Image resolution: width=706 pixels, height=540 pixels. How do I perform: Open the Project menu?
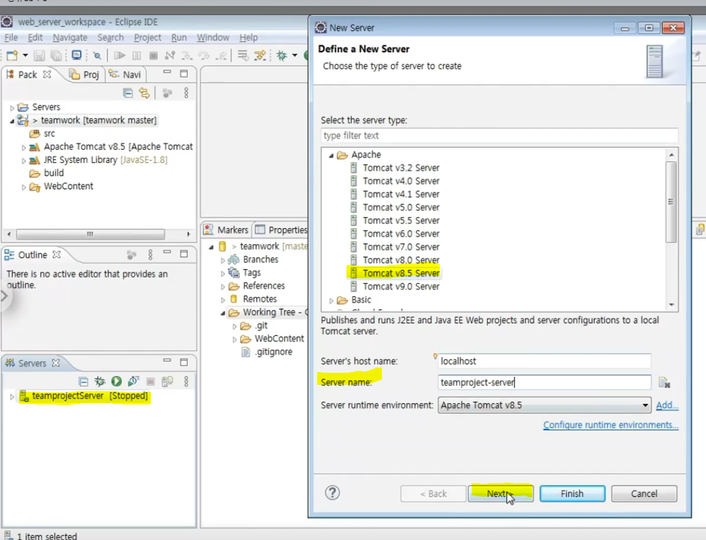(x=148, y=38)
